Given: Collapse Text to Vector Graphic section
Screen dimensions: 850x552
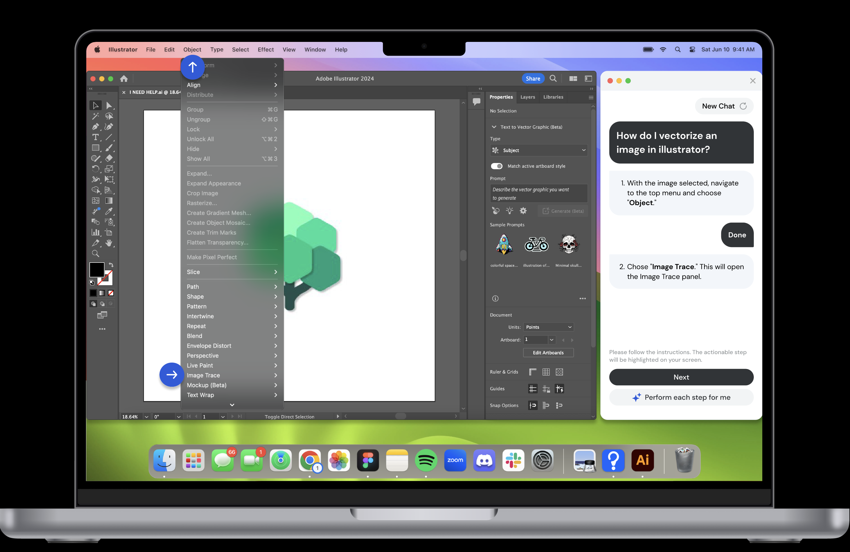Looking at the screenshot, I should [494, 127].
